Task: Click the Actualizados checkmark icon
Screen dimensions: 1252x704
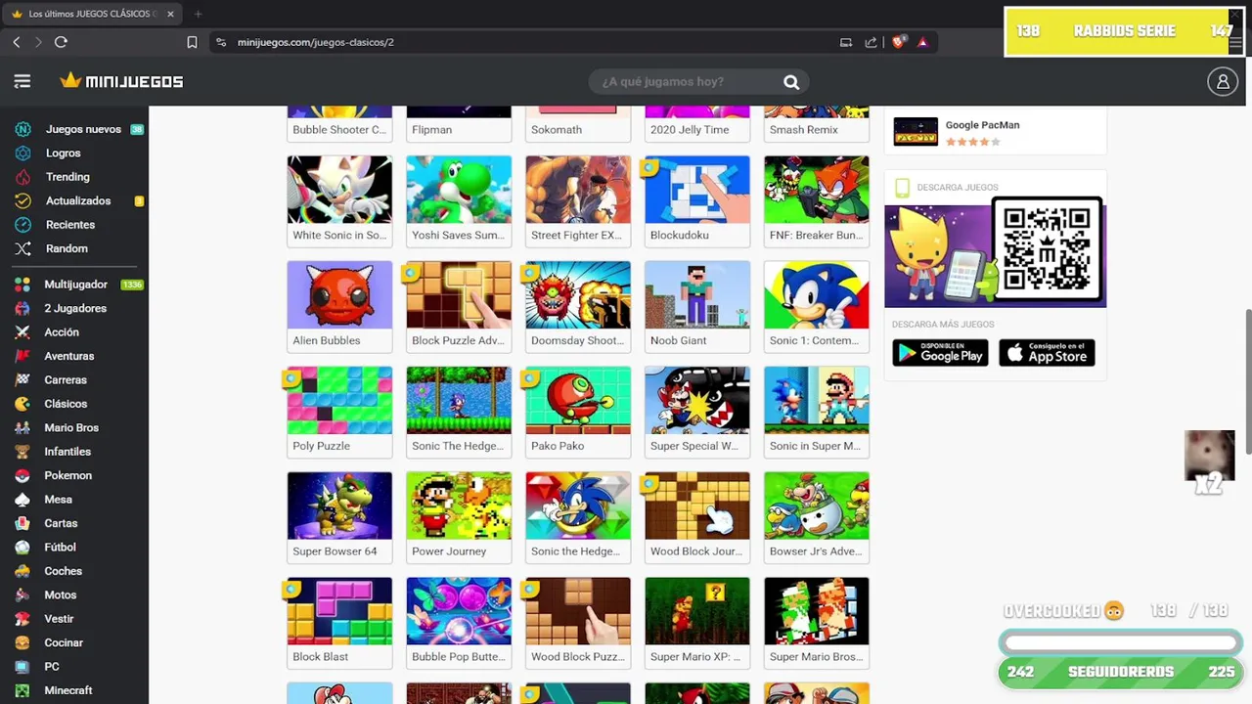Action: (22, 200)
